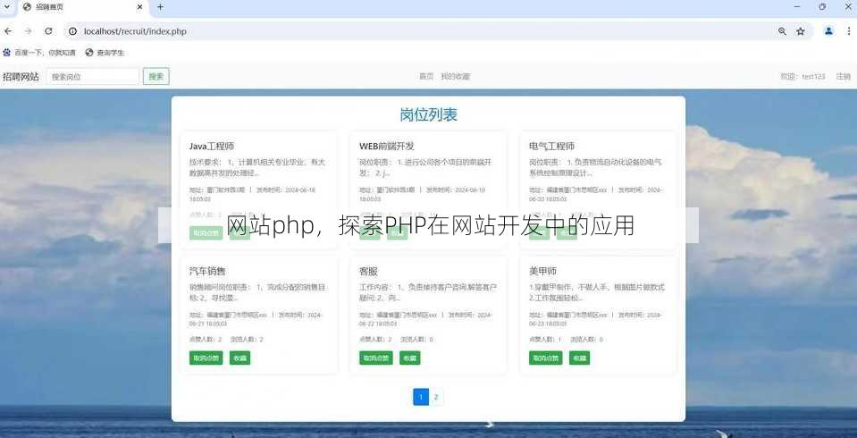Click 取消点赞 on the 客服 card
The height and width of the screenshot is (438, 857).
376,358
